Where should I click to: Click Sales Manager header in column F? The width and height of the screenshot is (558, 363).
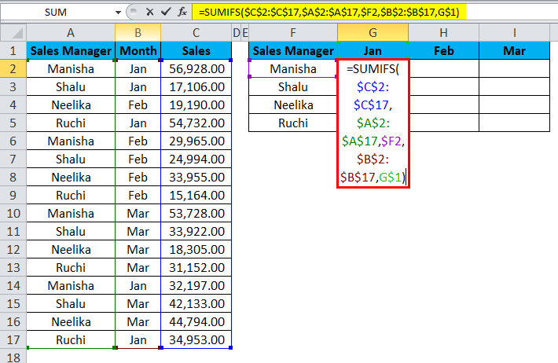293,50
